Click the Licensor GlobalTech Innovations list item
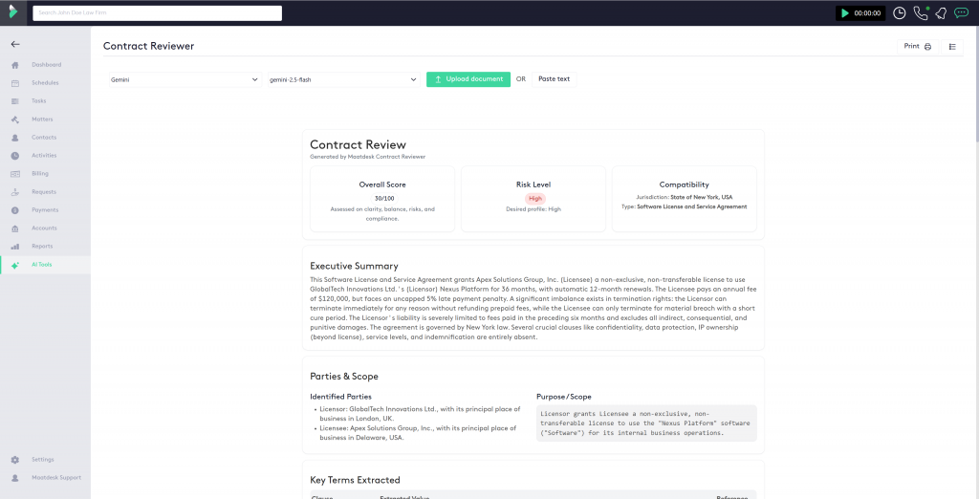 (420, 413)
